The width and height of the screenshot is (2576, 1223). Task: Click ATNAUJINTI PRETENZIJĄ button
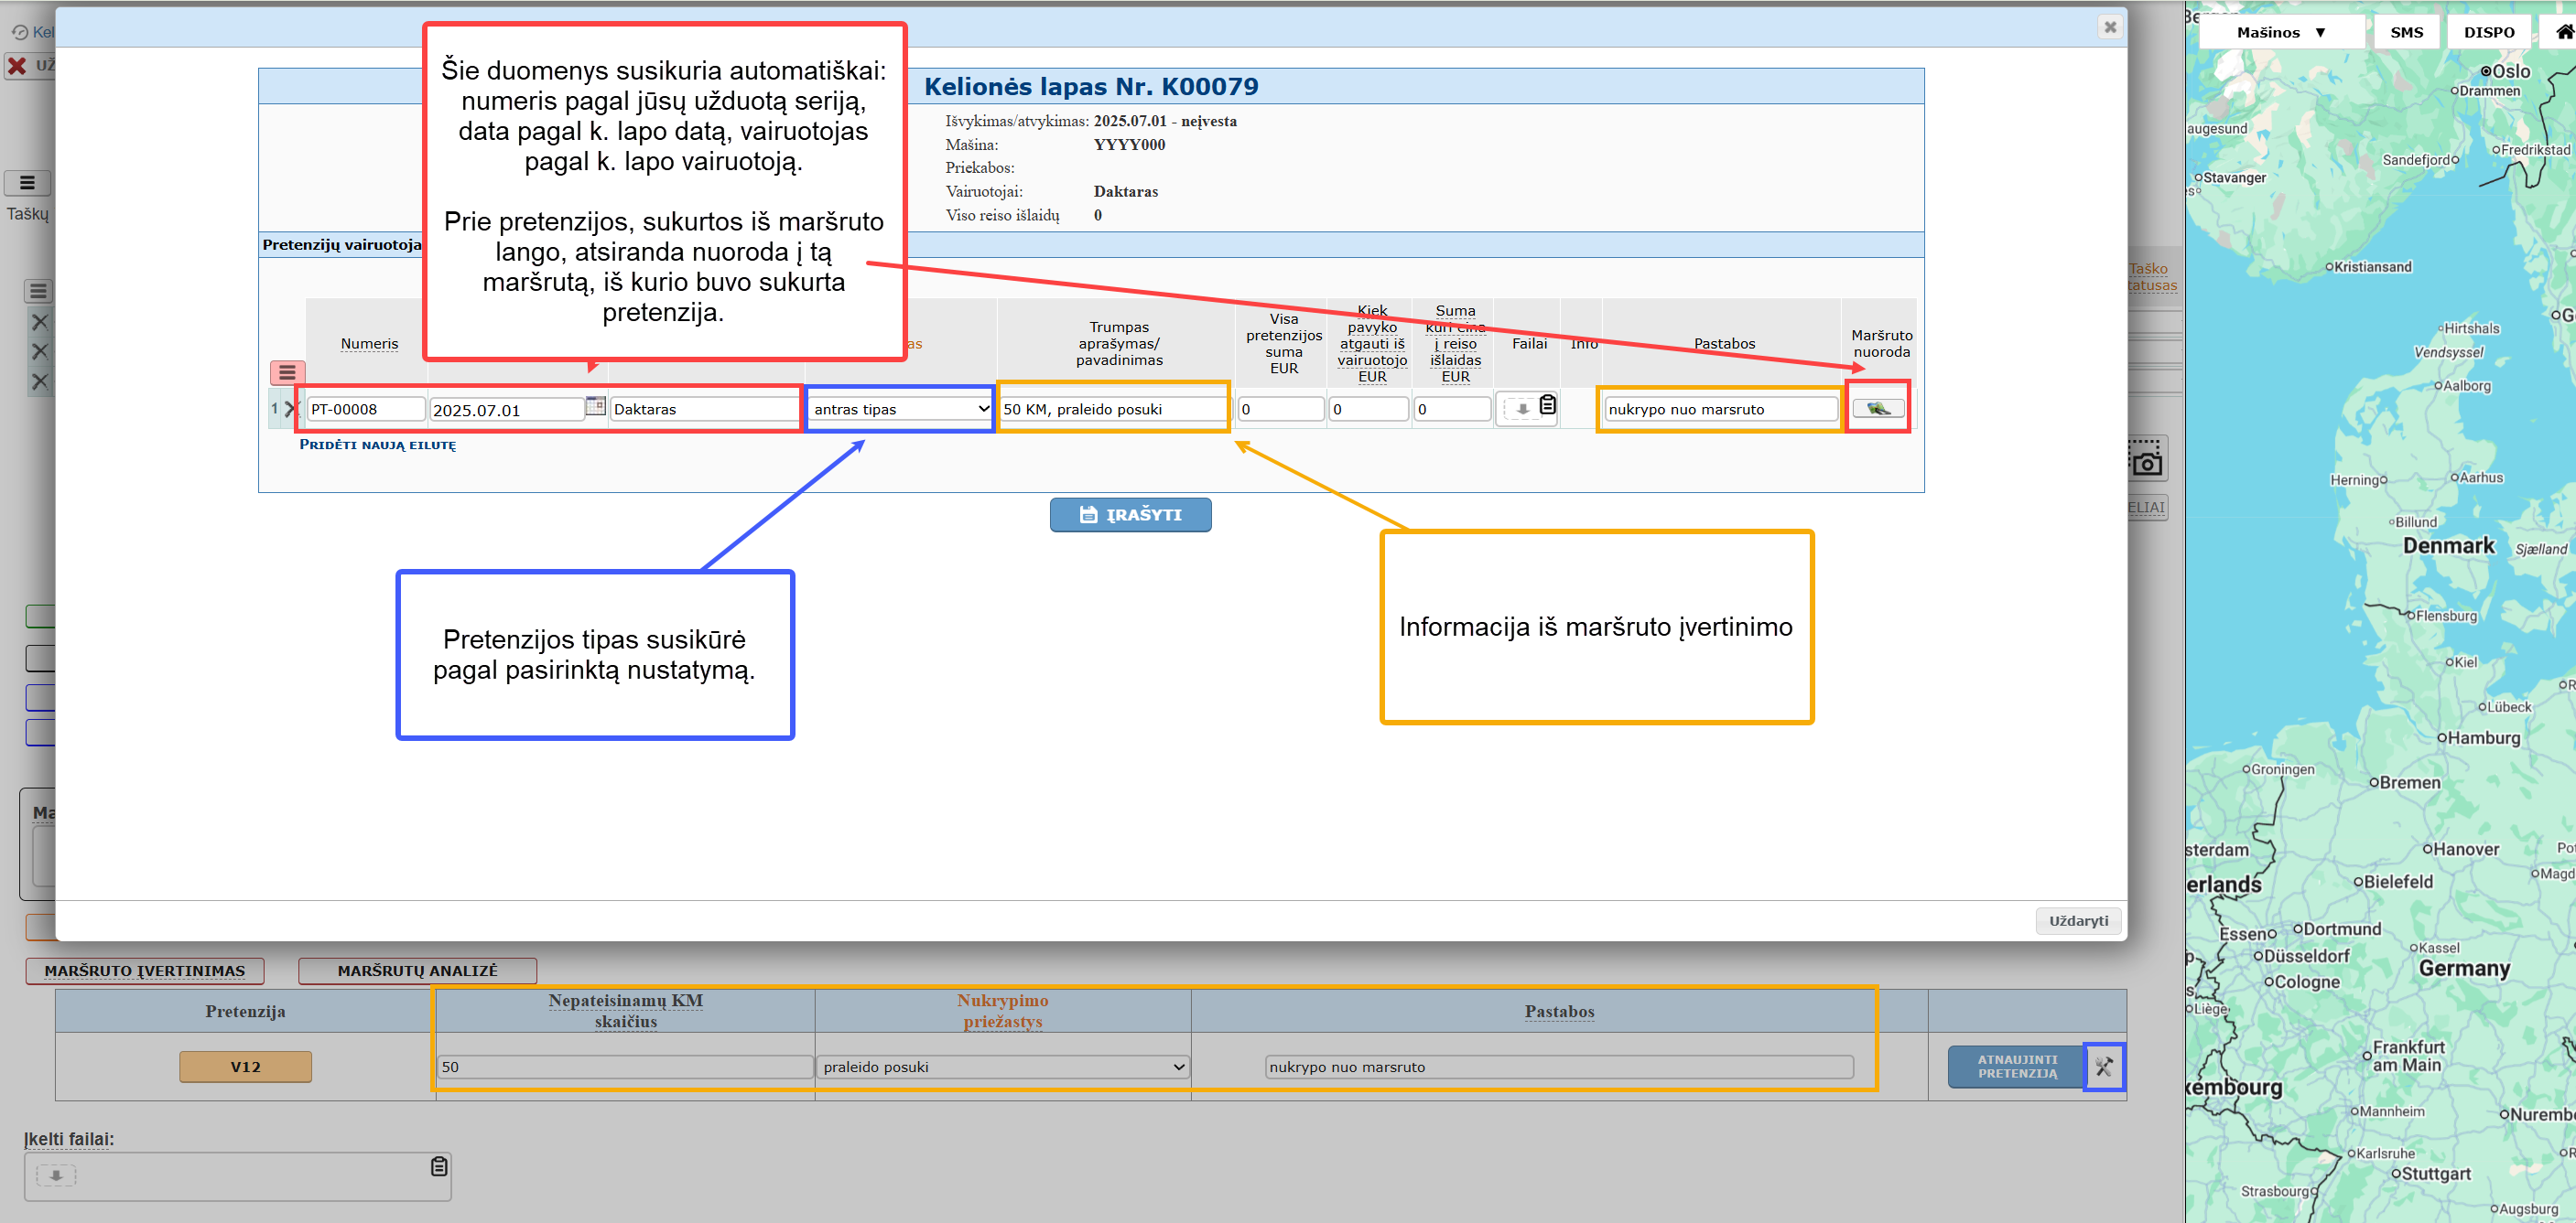pyautogui.click(x=2016, y=1067)
